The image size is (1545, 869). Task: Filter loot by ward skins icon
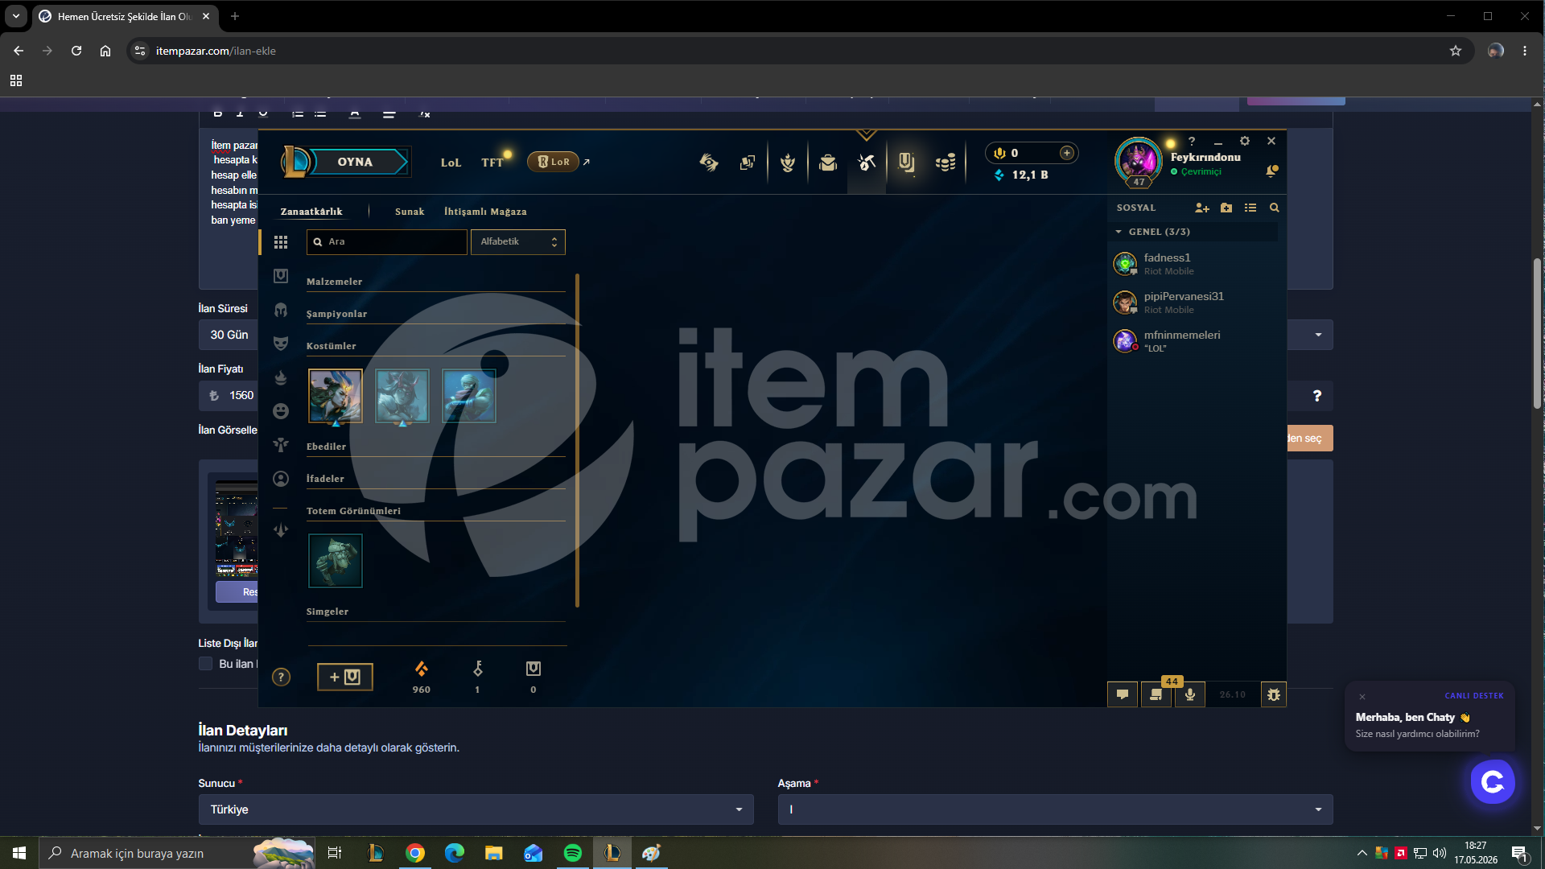(281, 445)
